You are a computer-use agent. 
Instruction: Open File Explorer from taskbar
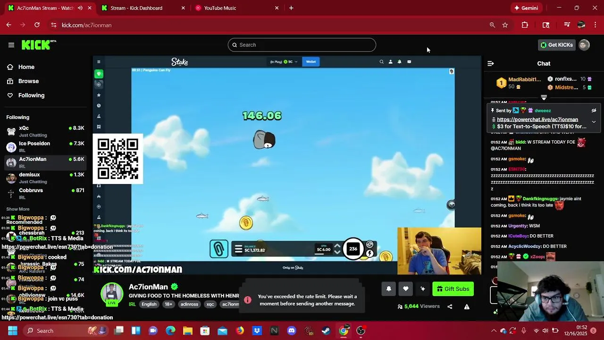point(188,331)
